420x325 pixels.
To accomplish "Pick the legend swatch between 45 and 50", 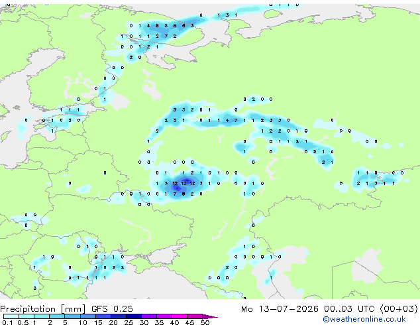I will click(195, 316).
